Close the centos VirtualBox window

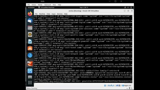132,11
